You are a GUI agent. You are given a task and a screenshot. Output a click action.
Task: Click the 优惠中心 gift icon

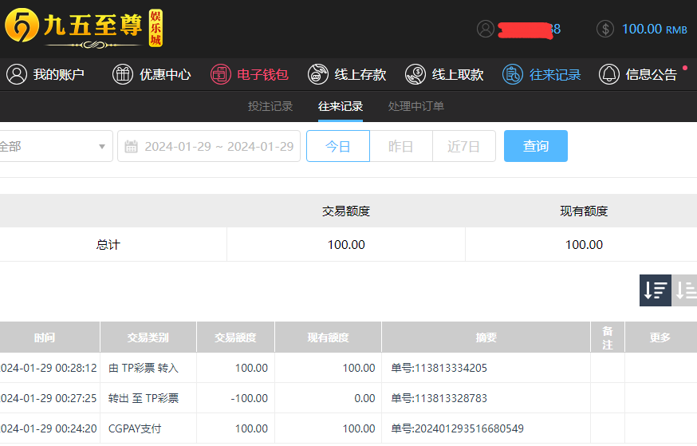pos(123,74)
